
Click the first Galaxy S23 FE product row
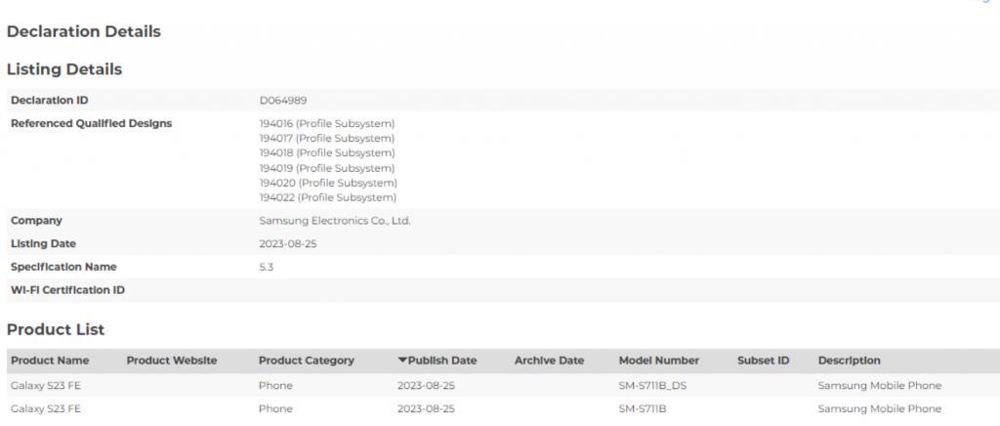(x=500, y=386)
